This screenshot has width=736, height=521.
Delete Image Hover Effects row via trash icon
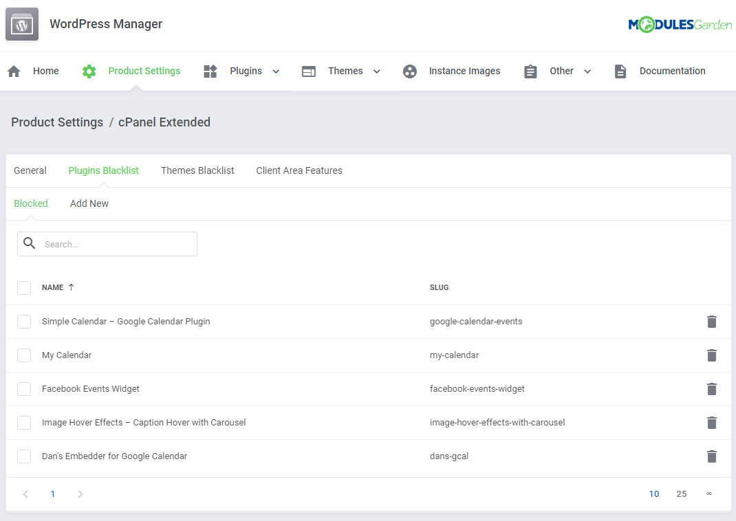(x=712, y=423)
